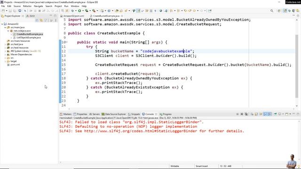
Task: Collapse the net.codejava.aws package
Action: tap(8, 31)
